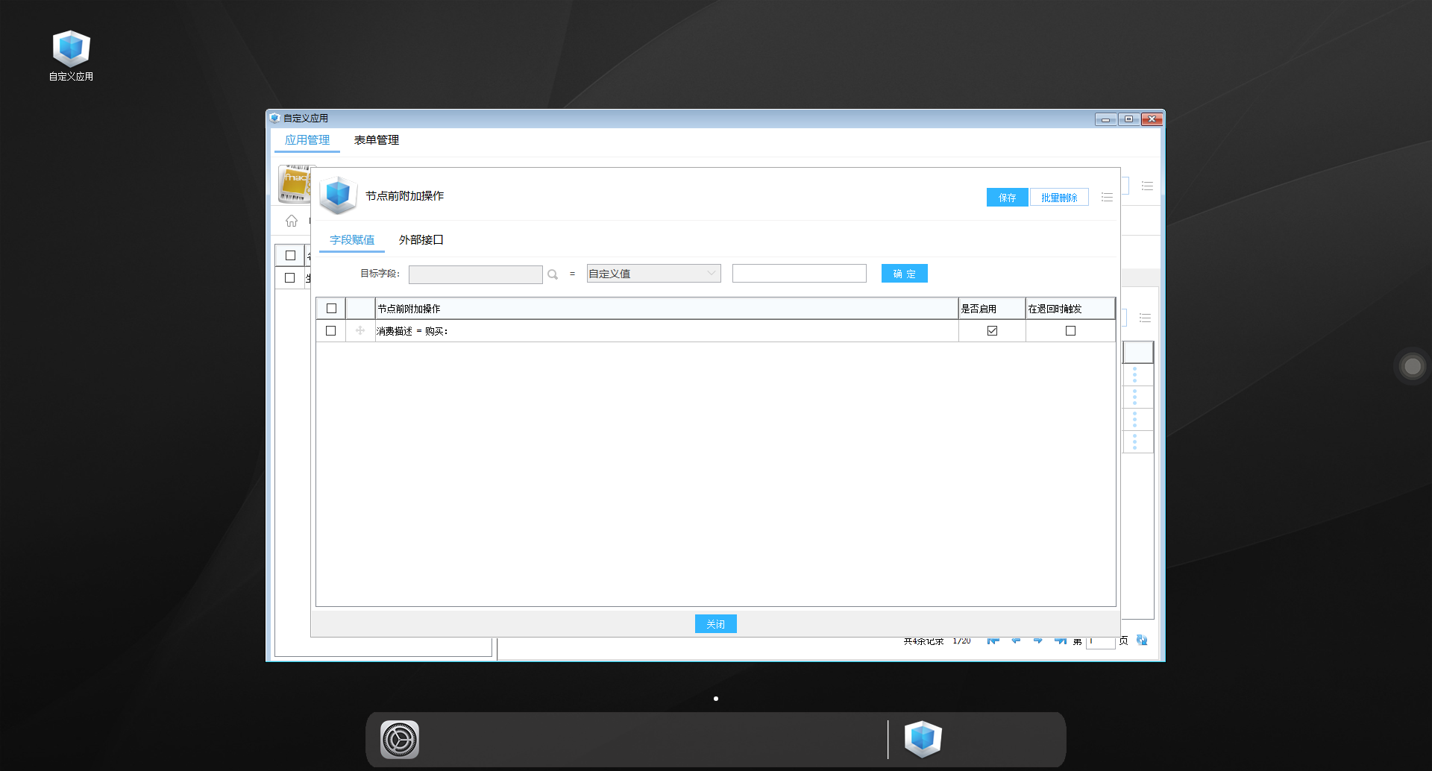Screen dimensions: 1432x771
Task: Open System Settings gear in the dock
Action: click(400, 740)
